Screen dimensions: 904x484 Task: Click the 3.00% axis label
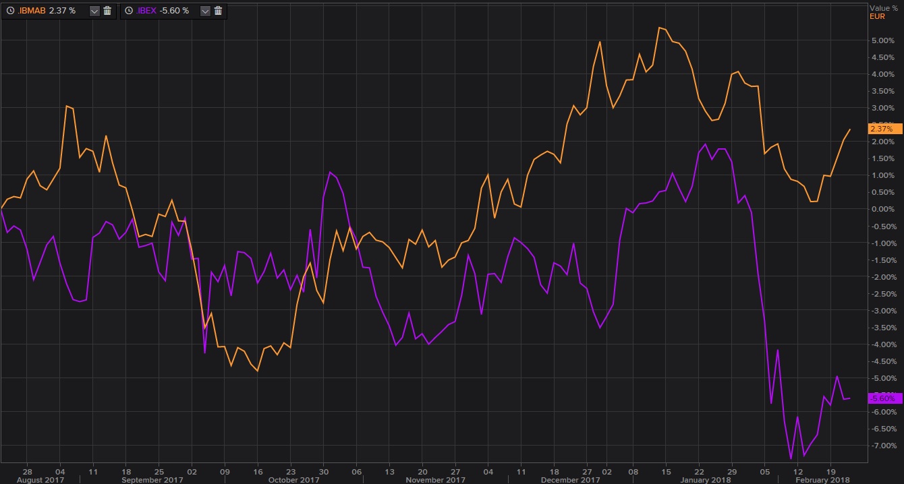point(883,108)
